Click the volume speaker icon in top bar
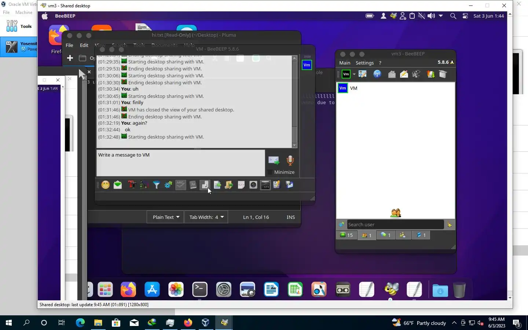528x330 pixels. pyautogui.click(x=431, y=16)
